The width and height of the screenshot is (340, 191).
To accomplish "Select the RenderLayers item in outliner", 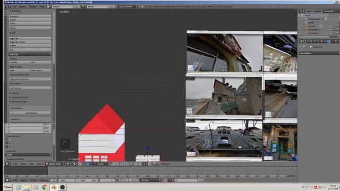I will pyautogui.click(x=314, y=19).
